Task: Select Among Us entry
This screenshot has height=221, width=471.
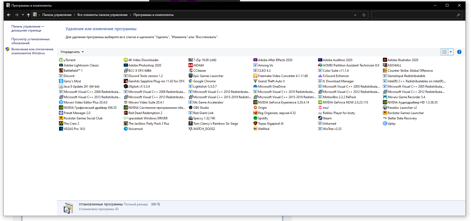Action: click(x=263, y=65)
